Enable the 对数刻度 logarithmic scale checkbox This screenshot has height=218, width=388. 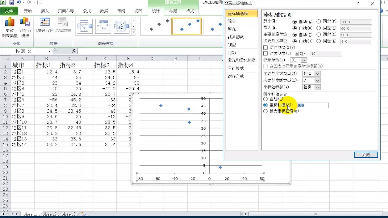(266, 53)
